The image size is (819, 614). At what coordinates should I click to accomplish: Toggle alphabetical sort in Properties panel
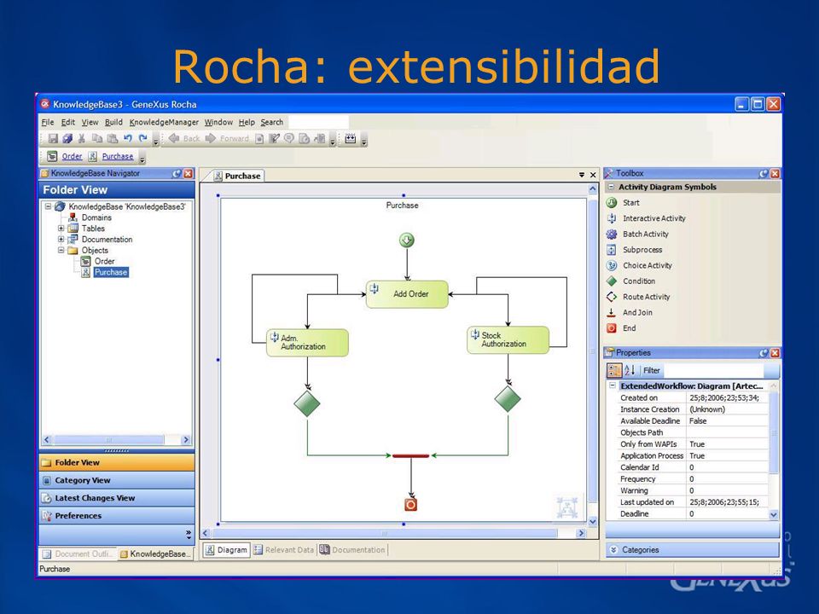pos(630,370)
